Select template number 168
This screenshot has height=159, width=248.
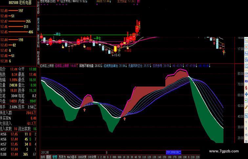[170, 157]
